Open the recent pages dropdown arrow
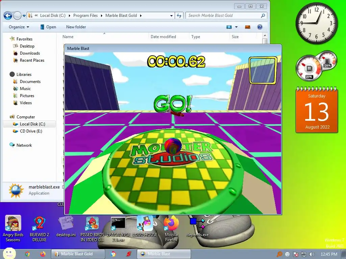The width and height of the screenshot is (346, 259). tap(24, 16)
